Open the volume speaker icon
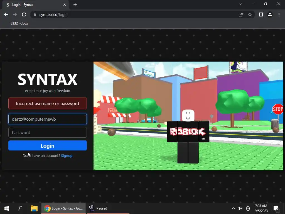This screenshot has width=285, height=214. (x=240, y=208)
